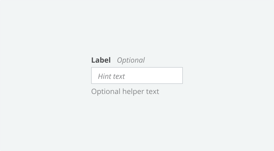Click the gray border of the text box
The image size is (274, 151).
coord(137,67)
